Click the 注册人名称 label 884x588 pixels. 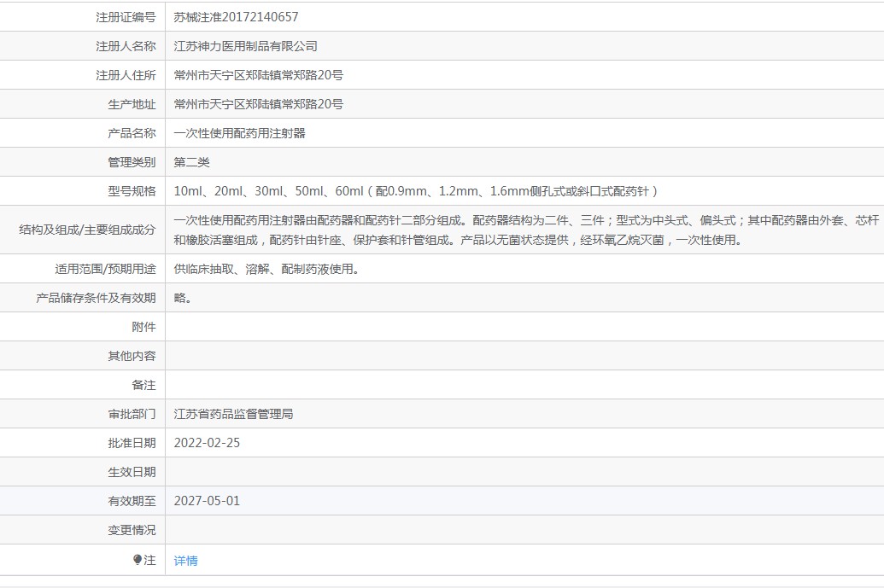coord(126,46)
